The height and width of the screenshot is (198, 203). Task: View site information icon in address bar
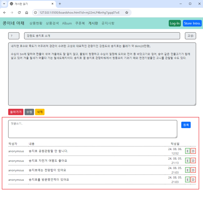(36, 13)
